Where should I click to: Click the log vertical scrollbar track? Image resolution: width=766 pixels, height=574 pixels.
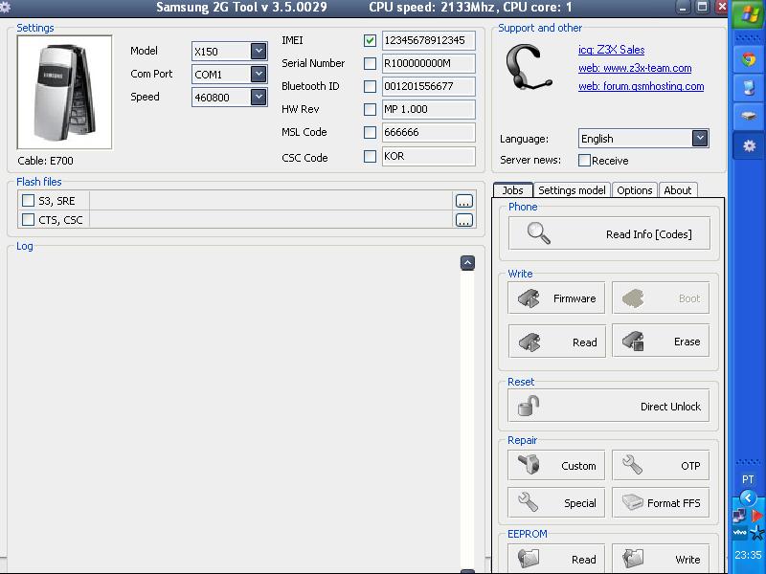pyautogui.click(x=467, y=420)
